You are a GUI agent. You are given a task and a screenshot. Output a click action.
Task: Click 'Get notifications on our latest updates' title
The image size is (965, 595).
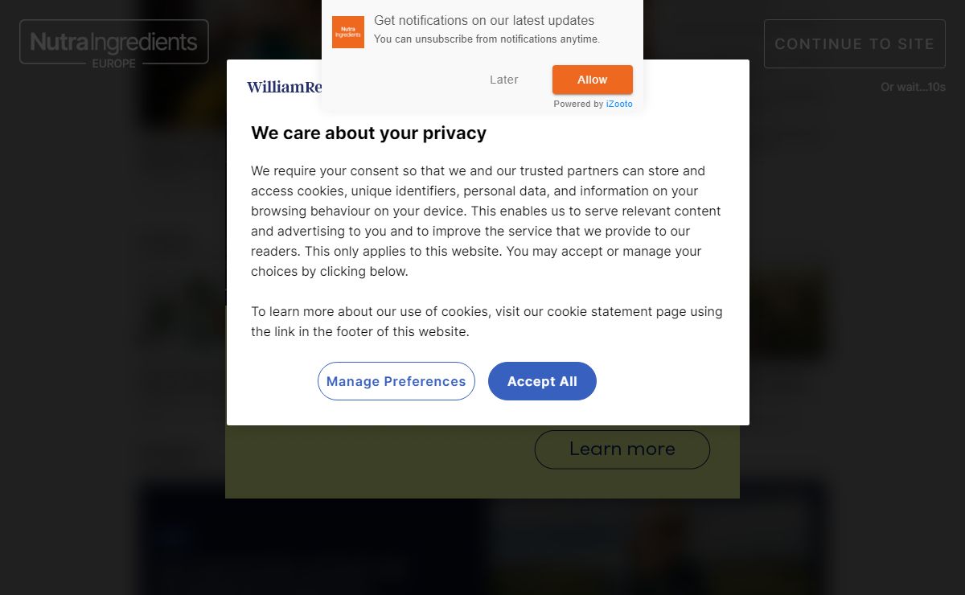484,20
